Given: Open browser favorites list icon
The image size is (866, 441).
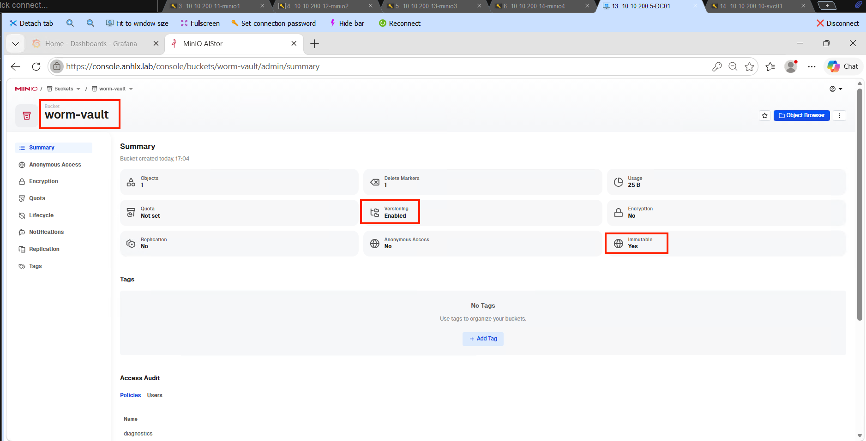Looking at the screenshot, I should coord(770,66).
